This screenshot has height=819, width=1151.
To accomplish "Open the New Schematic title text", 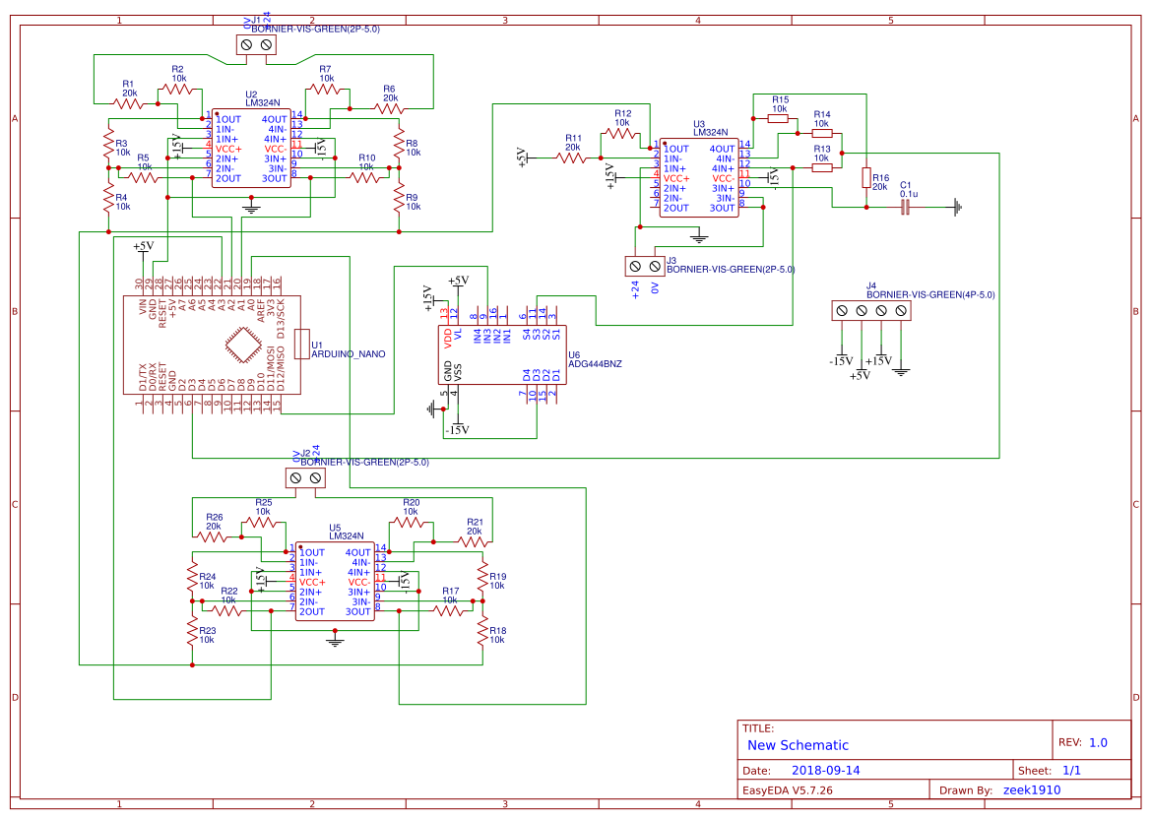I will (x=796, y=745).
